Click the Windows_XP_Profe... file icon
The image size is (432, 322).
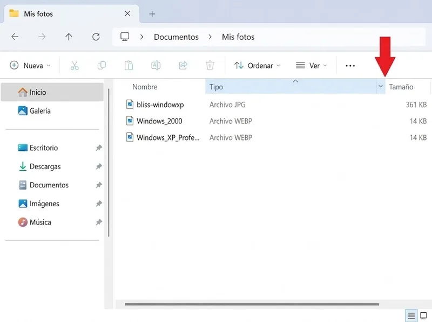click(130, 137)
